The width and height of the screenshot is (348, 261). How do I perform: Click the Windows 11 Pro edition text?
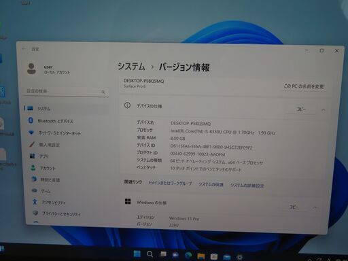(184, 219)
